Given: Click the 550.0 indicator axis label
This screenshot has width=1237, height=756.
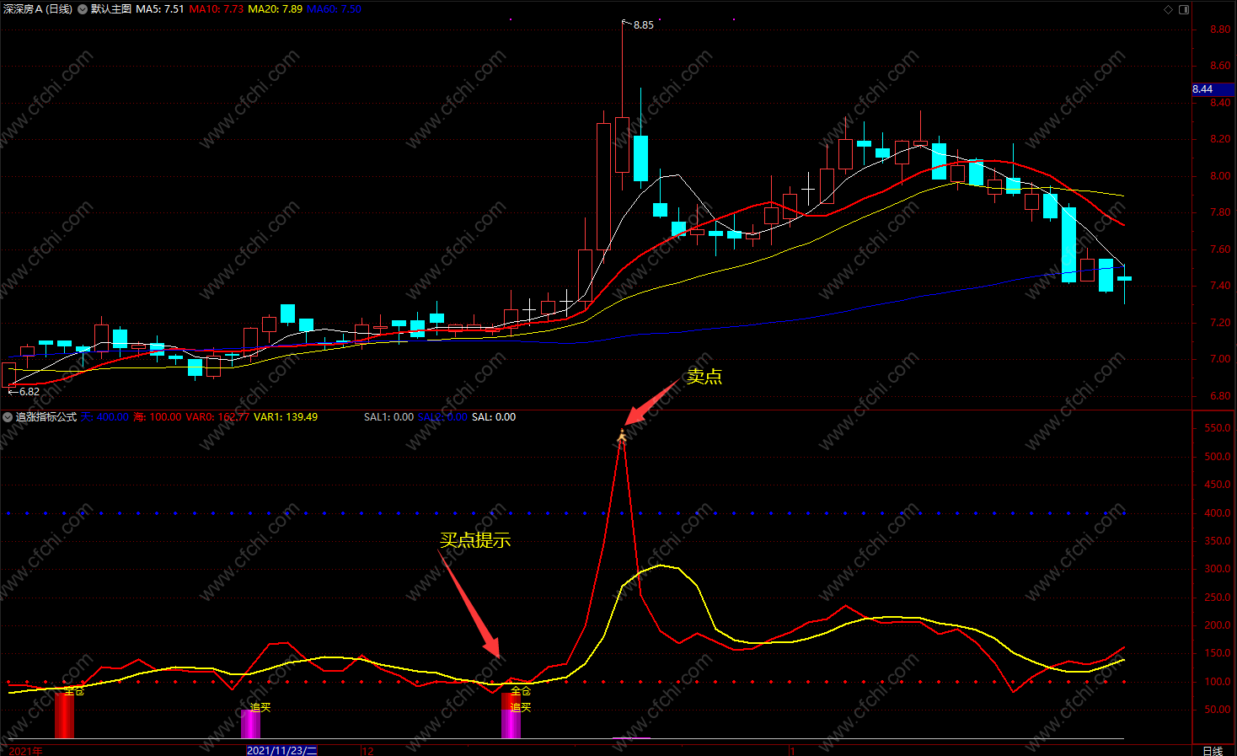Looking at the screenshot, I should pos(1217,428).
